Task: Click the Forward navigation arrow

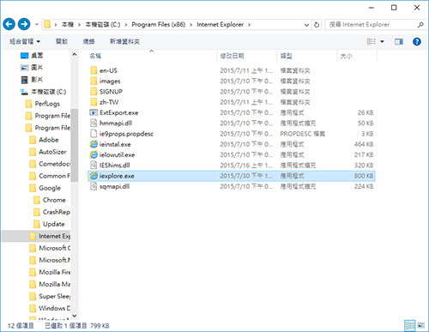Action: (x=24, y=24)
